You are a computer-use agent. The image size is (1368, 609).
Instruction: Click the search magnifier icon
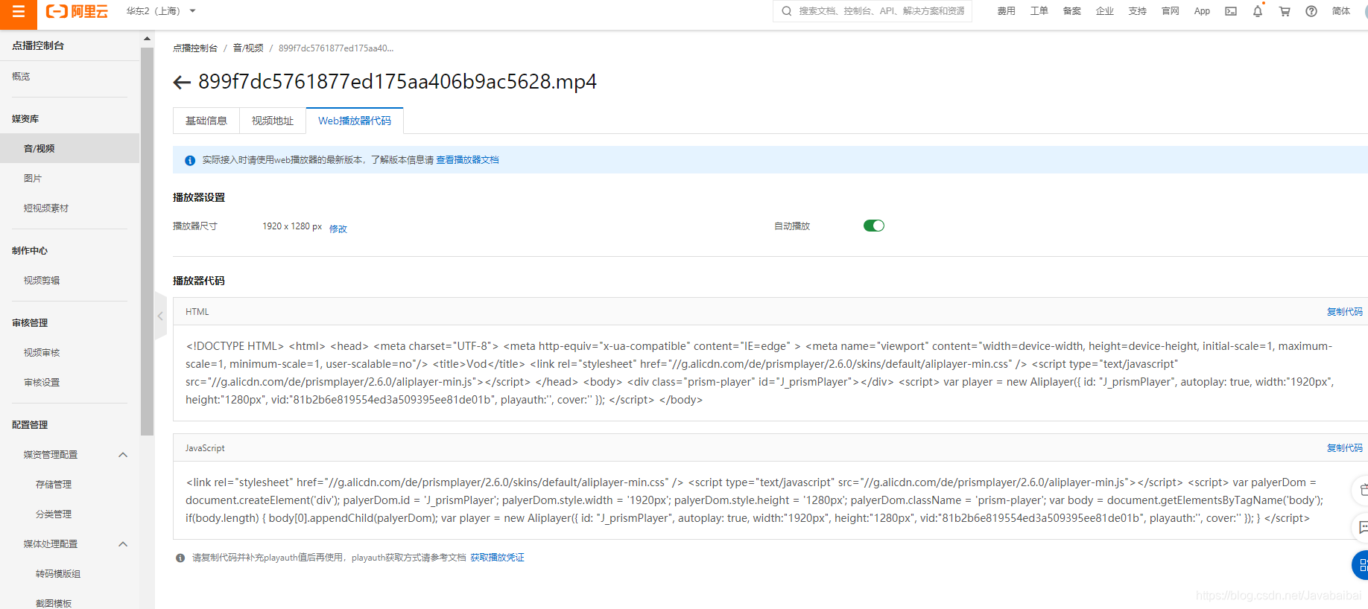pyautogui.click(x=787, y=11)
